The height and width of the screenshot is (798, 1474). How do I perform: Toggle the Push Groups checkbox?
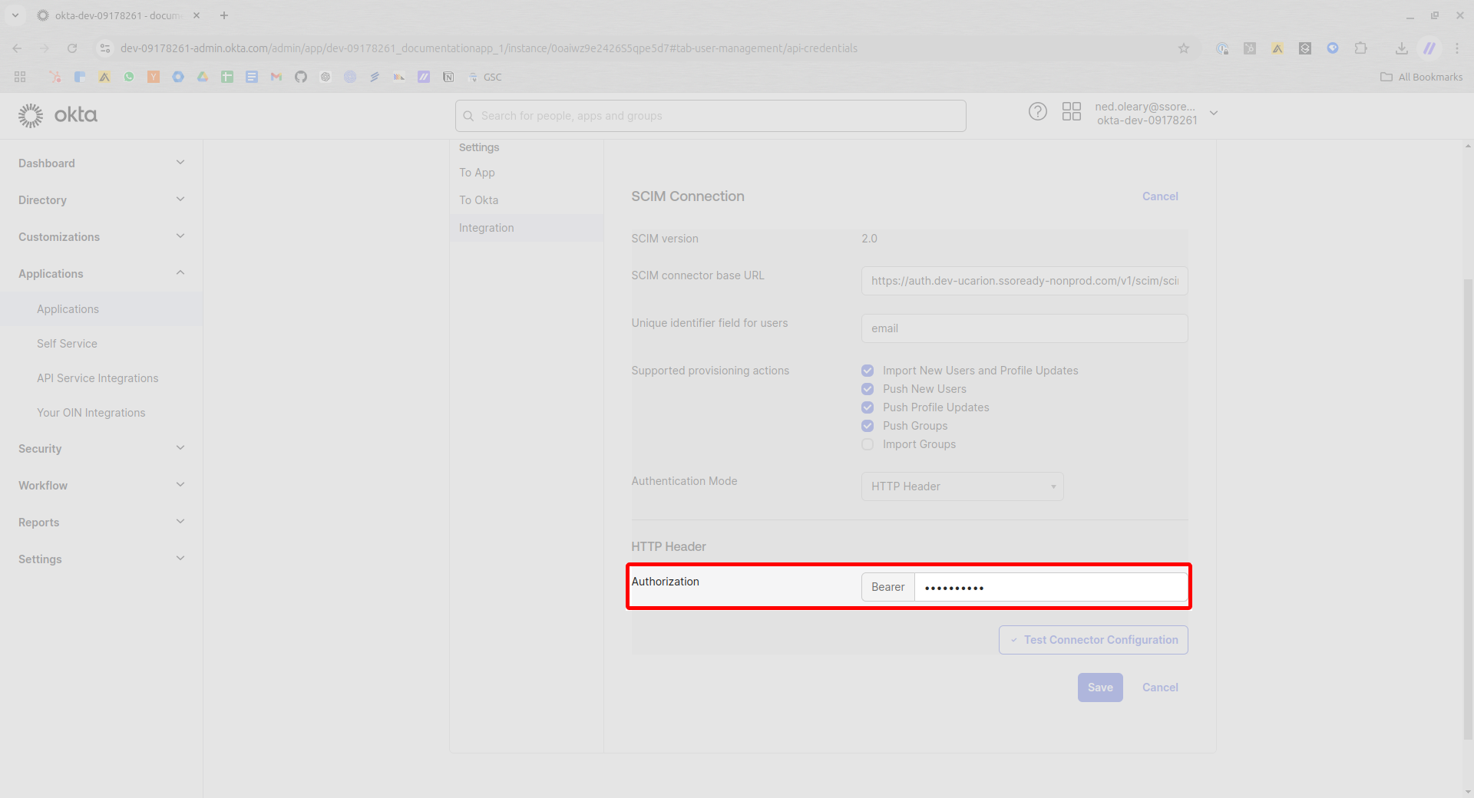pos(868,426)
